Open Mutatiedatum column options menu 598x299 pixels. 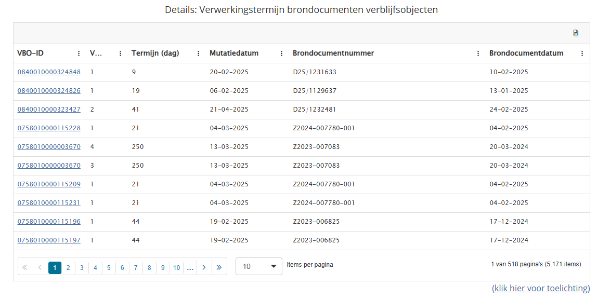point(281,53)
